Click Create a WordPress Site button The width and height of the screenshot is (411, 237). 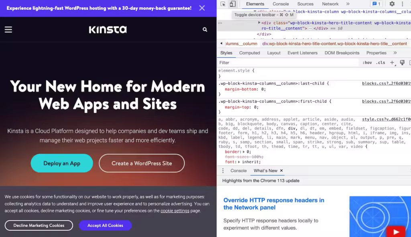[x=142, y=163]
